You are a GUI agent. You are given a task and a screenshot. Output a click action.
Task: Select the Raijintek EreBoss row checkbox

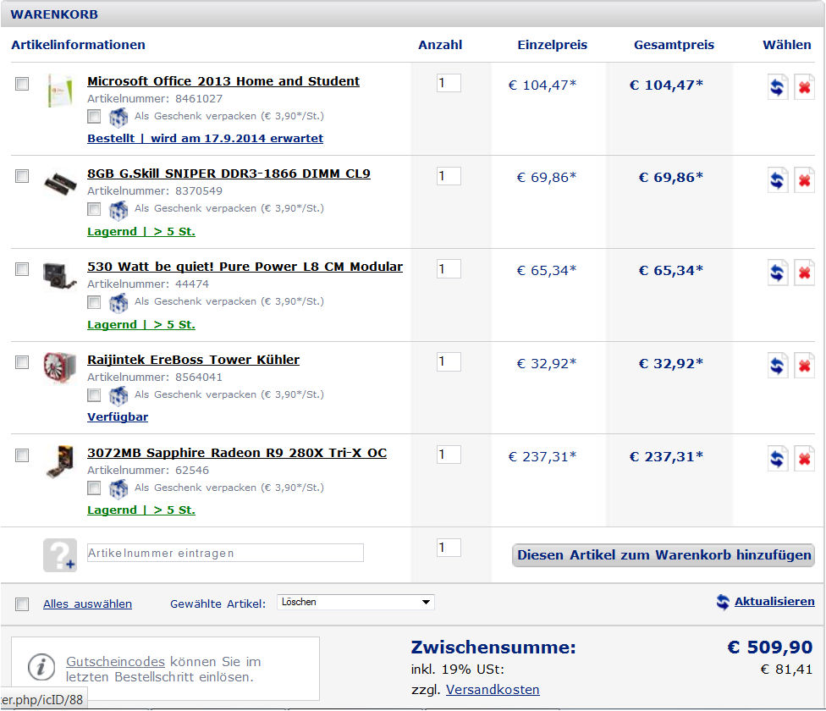click(22, 362)
